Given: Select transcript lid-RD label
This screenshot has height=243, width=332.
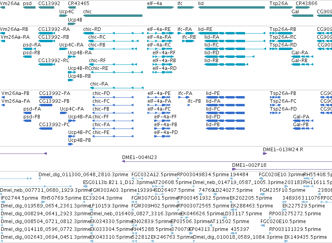Looking at the screenshot, I should point(212,53).
